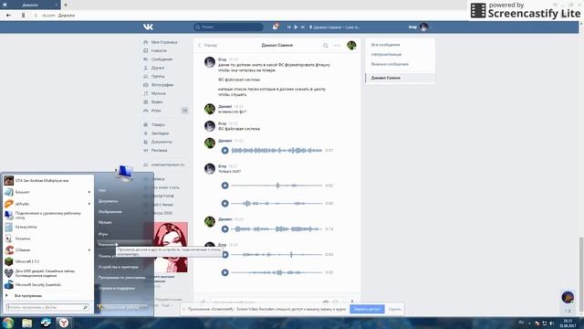Click Скрыть in the Screencastify sharing bar
The width and height of the screenshot is (584, 329).
click(x=395, y=309)
